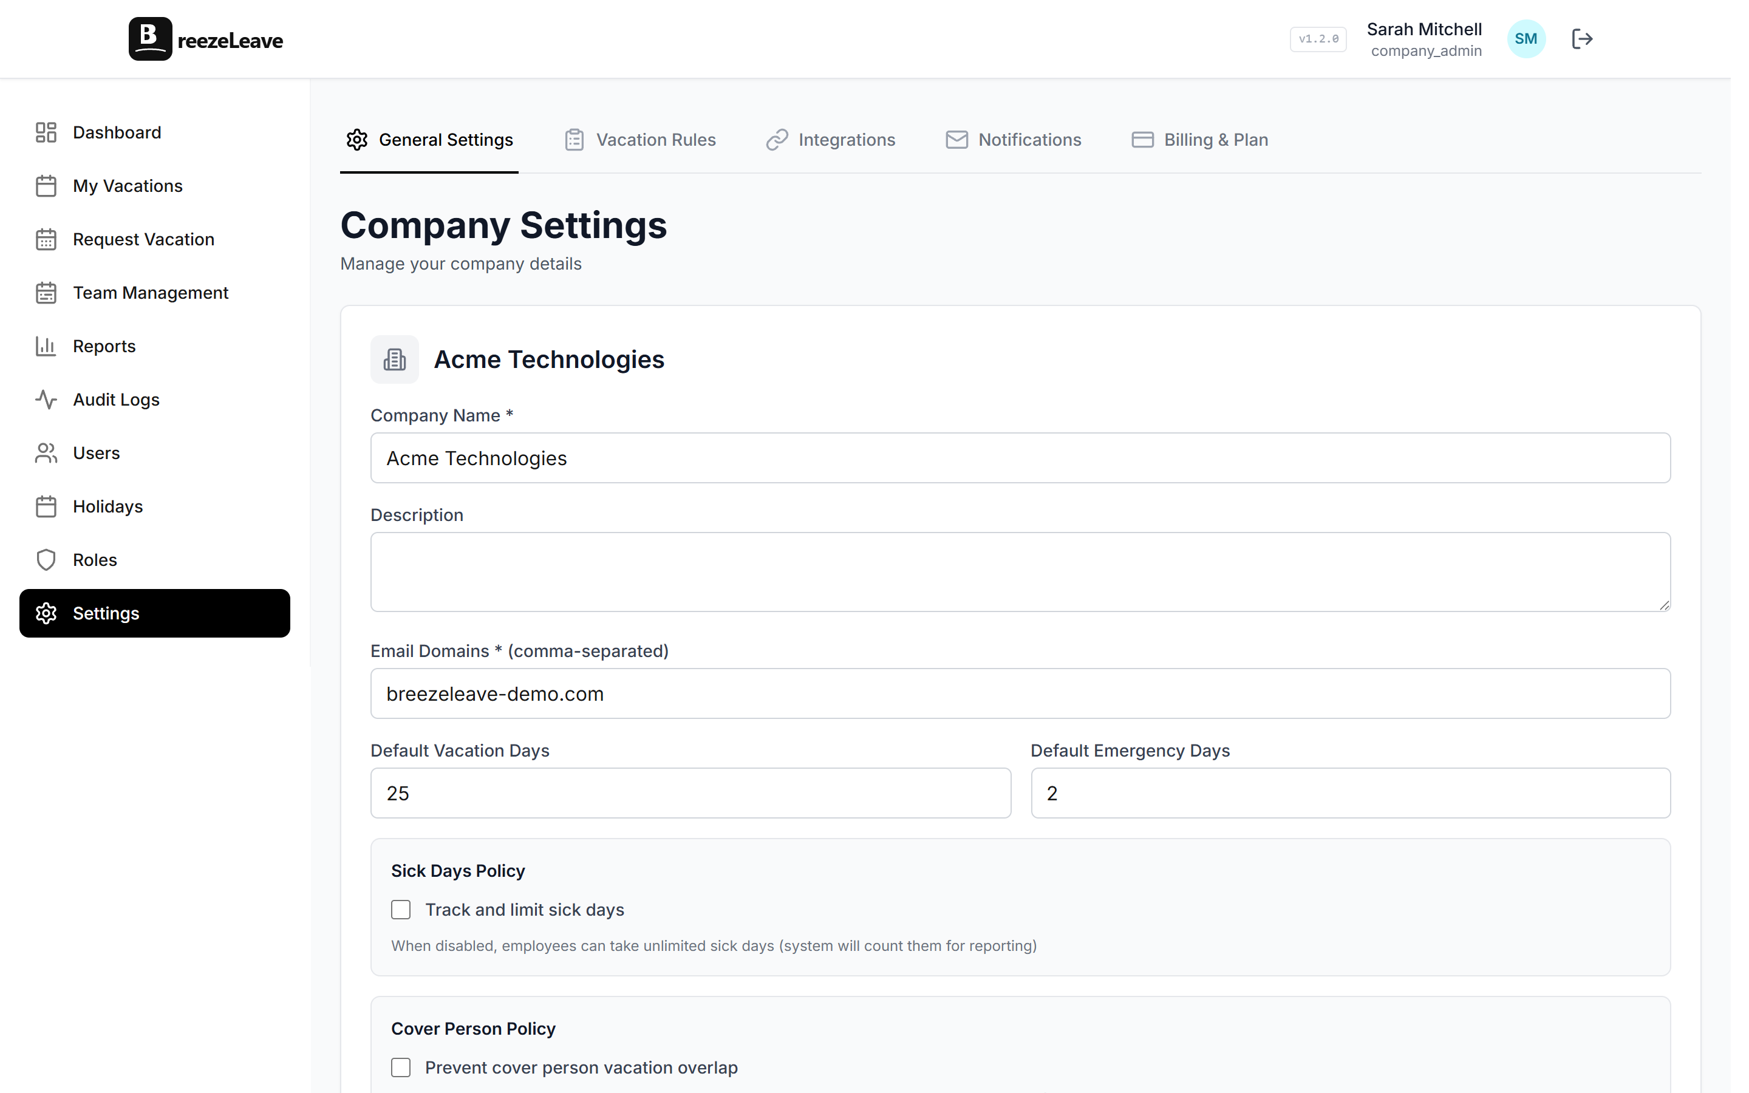The width and height of the screenshot is (1749, 1093).
Task: Switch to the Integrations tab
Action: [x=830, y=140]
